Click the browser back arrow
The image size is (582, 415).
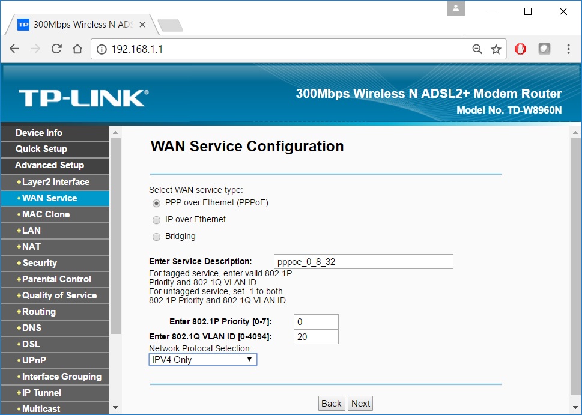coord(14,49)
